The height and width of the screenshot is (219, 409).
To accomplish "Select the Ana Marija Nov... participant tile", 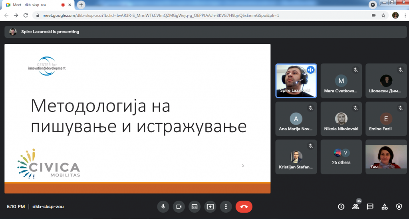I will pos(296,119).
